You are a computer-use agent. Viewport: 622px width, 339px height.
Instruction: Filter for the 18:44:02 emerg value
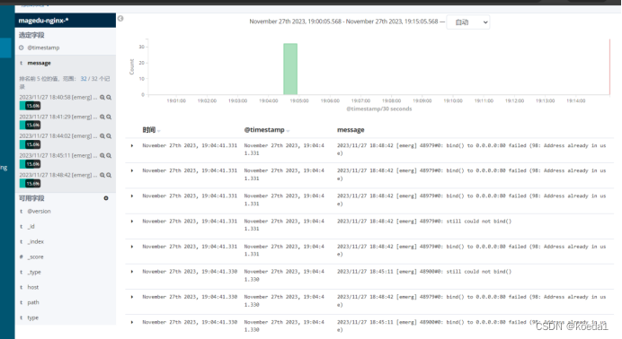[x=102, y=136]
